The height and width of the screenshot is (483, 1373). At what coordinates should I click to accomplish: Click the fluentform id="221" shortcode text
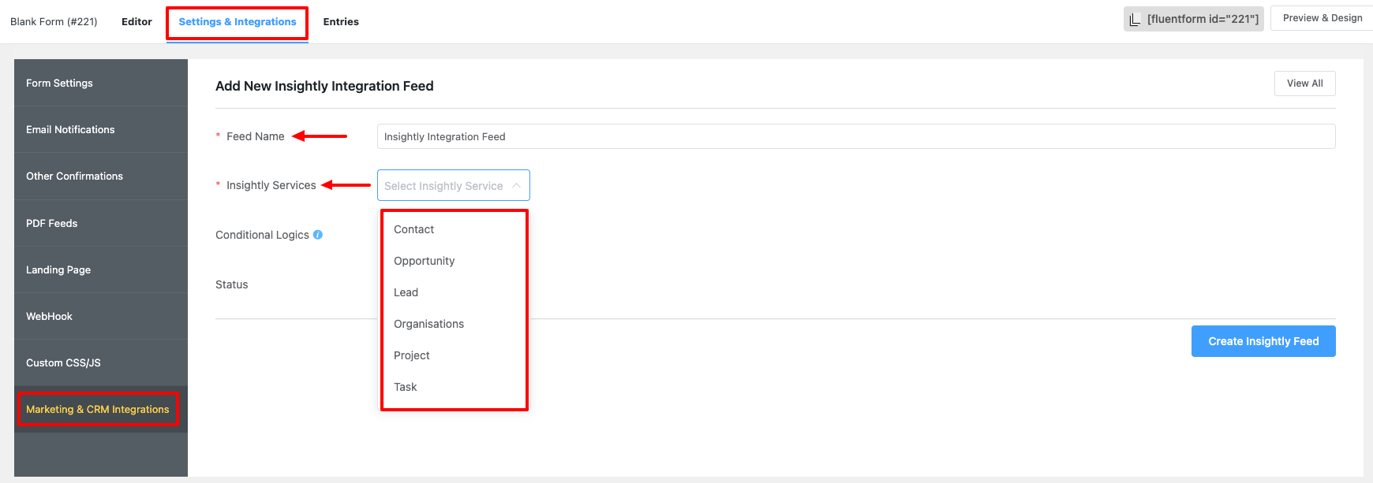tap(1203, 19)
